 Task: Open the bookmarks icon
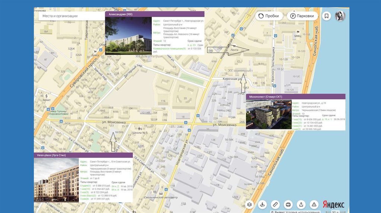click(326, 16)
